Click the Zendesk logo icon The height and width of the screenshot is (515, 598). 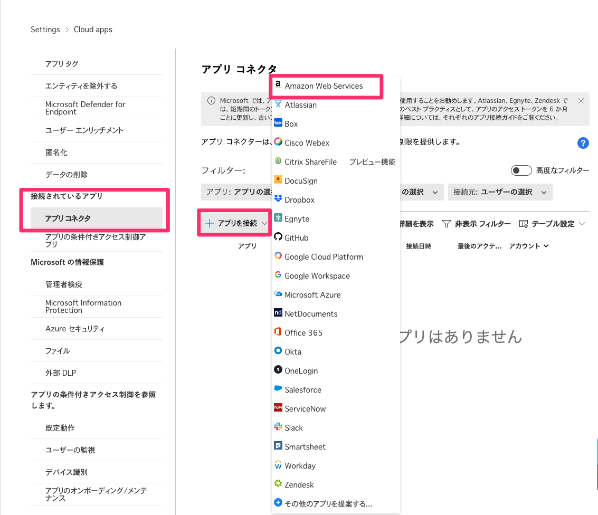click(x=278, y=484)
